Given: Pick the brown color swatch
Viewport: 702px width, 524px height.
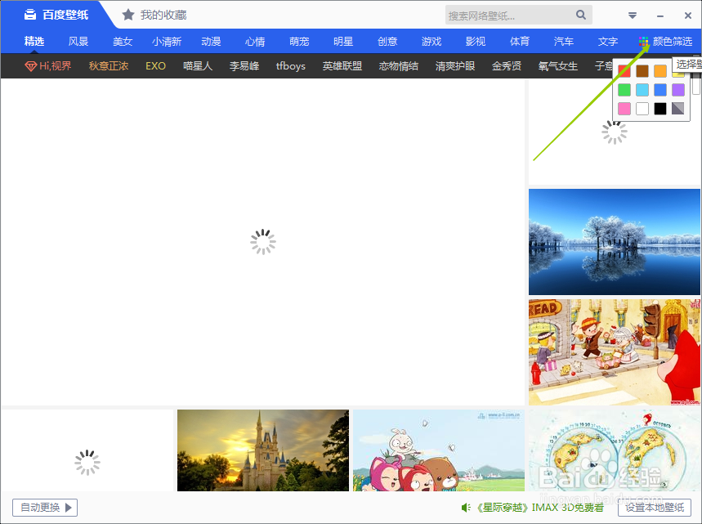Looking at the screenshot, I should (x=642, y=71).
